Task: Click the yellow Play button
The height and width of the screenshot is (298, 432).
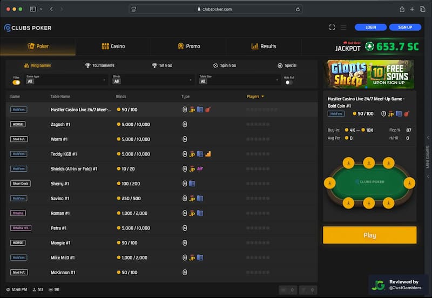Action: pyautogui.click(x=369, y=235)
